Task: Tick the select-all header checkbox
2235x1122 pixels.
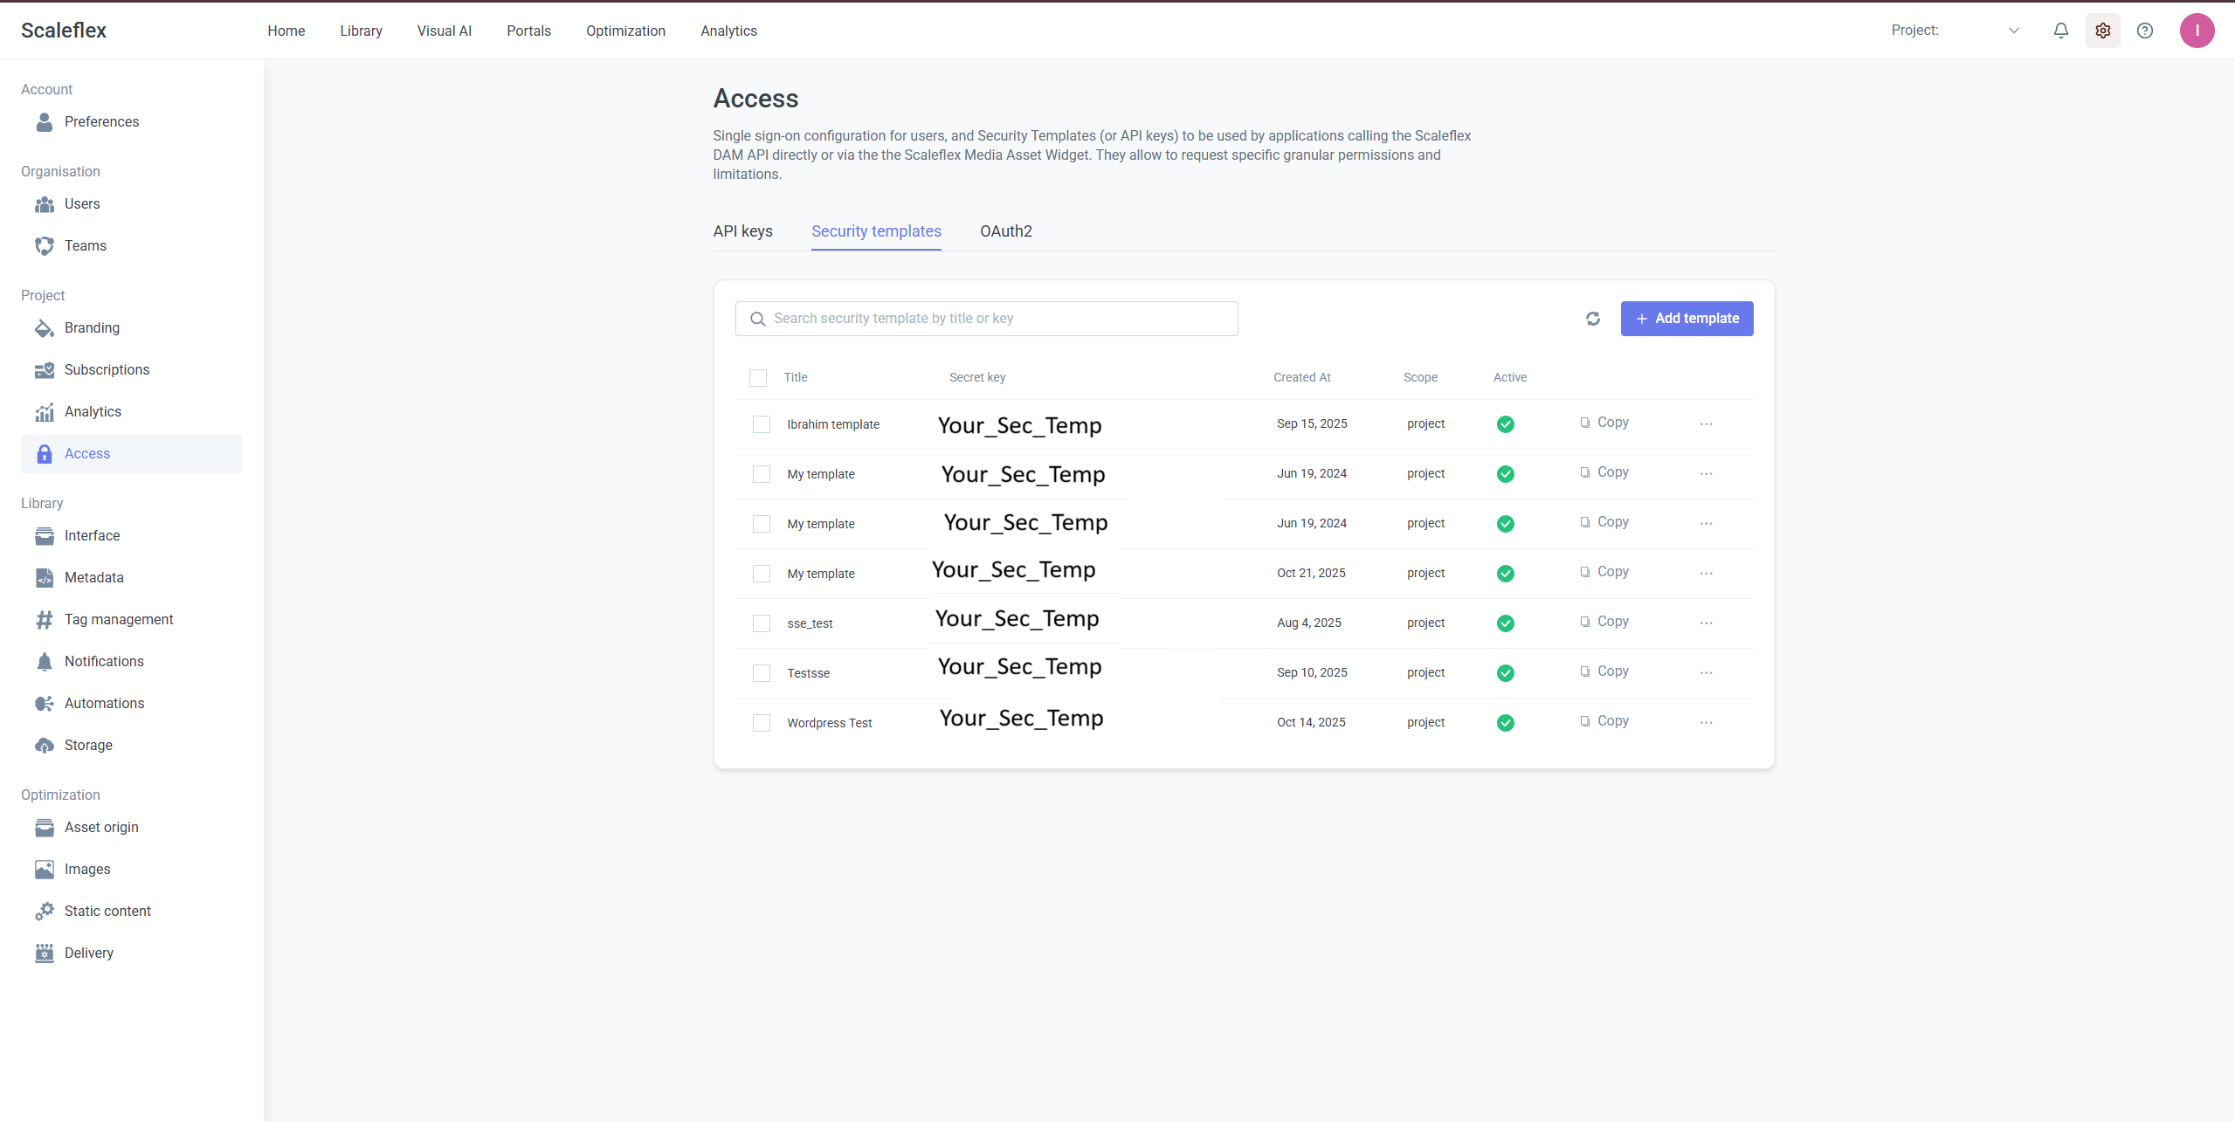Action: coord(757,378)
